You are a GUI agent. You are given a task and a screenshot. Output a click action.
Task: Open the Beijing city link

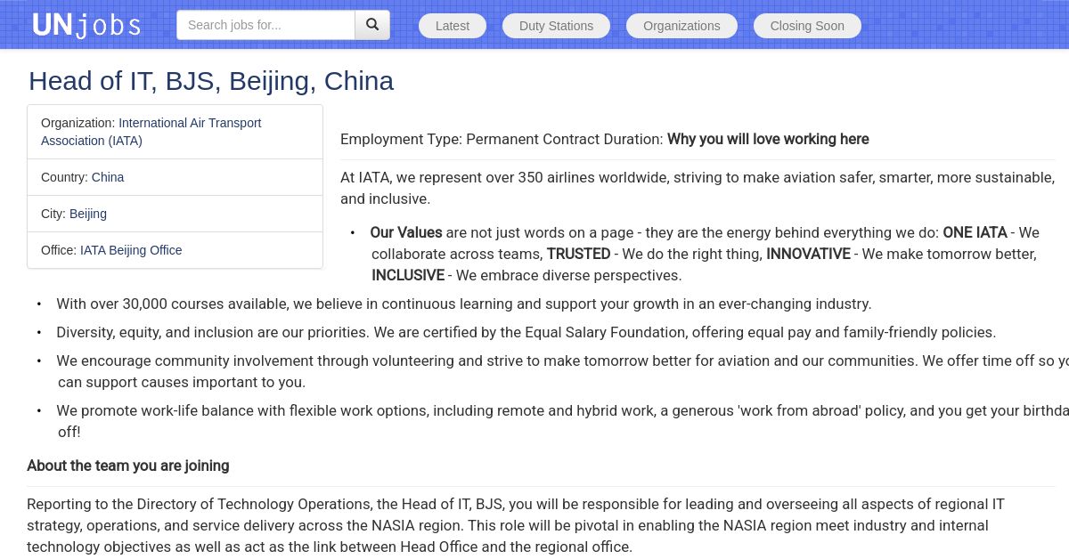coord(88,214)
